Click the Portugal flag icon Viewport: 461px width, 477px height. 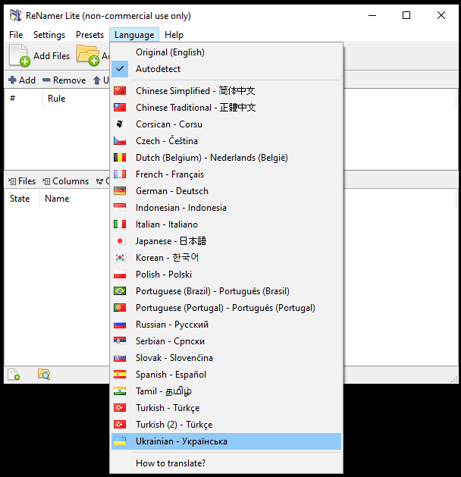(120, 308)
